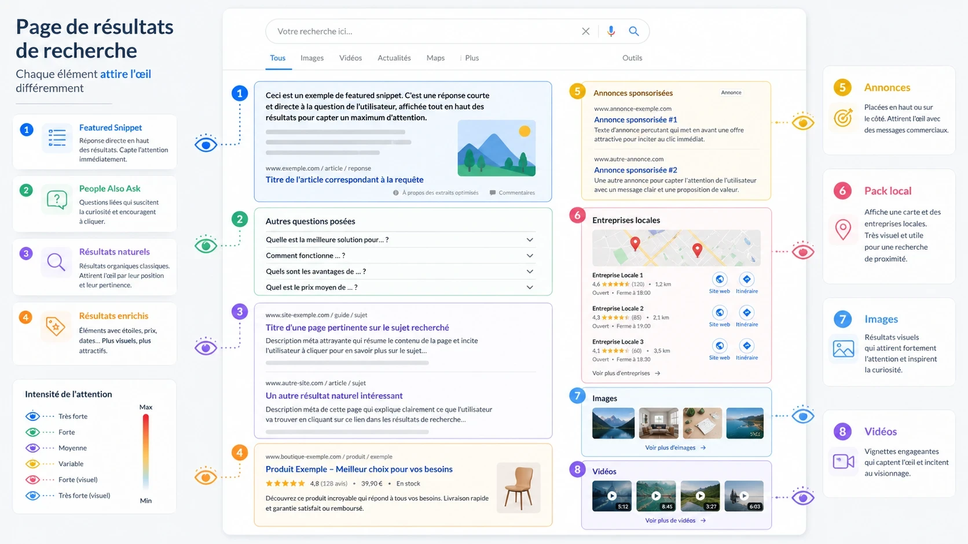Switch to the Vidéos tab
968x544 pixels.
pos(350,58)
